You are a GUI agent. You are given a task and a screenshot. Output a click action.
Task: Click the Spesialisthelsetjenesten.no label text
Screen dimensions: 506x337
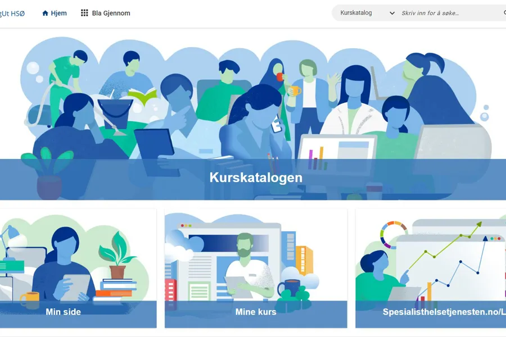(444, 312)
